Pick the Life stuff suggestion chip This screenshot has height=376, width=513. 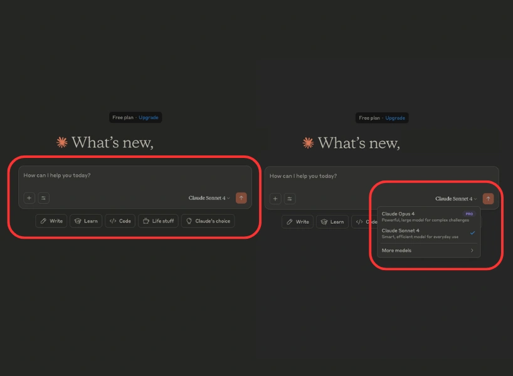click(x=158, y=221)
